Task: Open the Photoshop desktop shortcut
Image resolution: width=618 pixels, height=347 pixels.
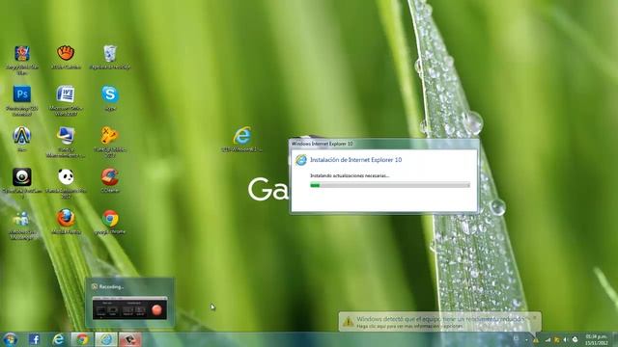Action: 22,94
